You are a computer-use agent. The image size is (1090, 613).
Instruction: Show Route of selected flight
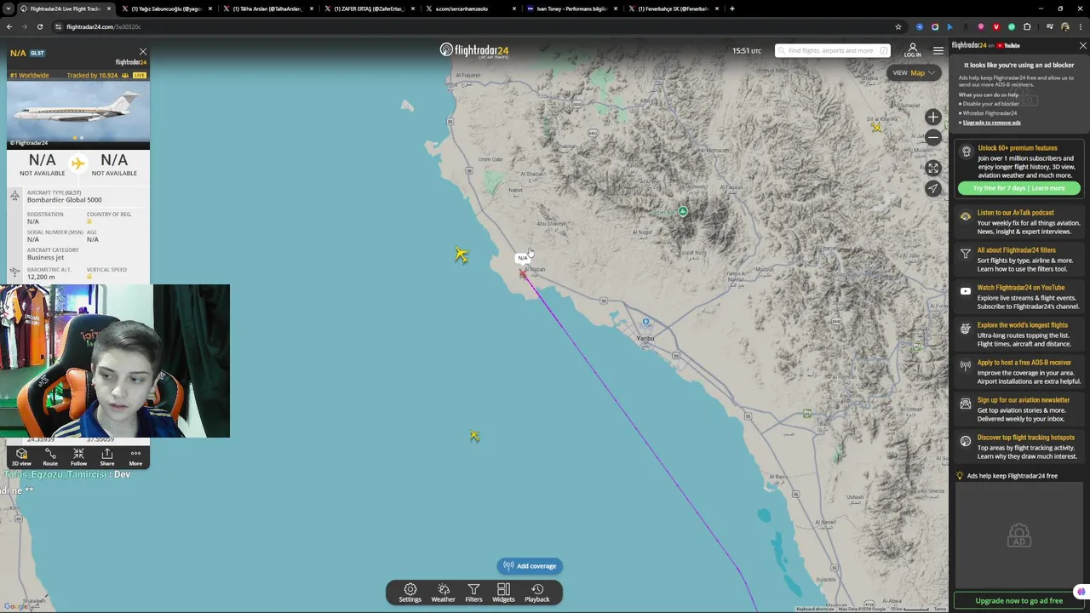coord(50,457)
